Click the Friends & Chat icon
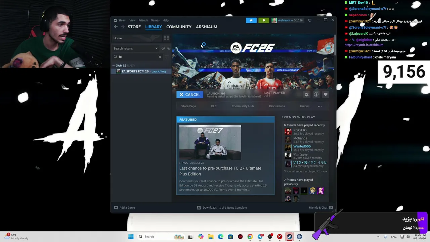Viewport: 430px width, 242px height. point(331,208)
